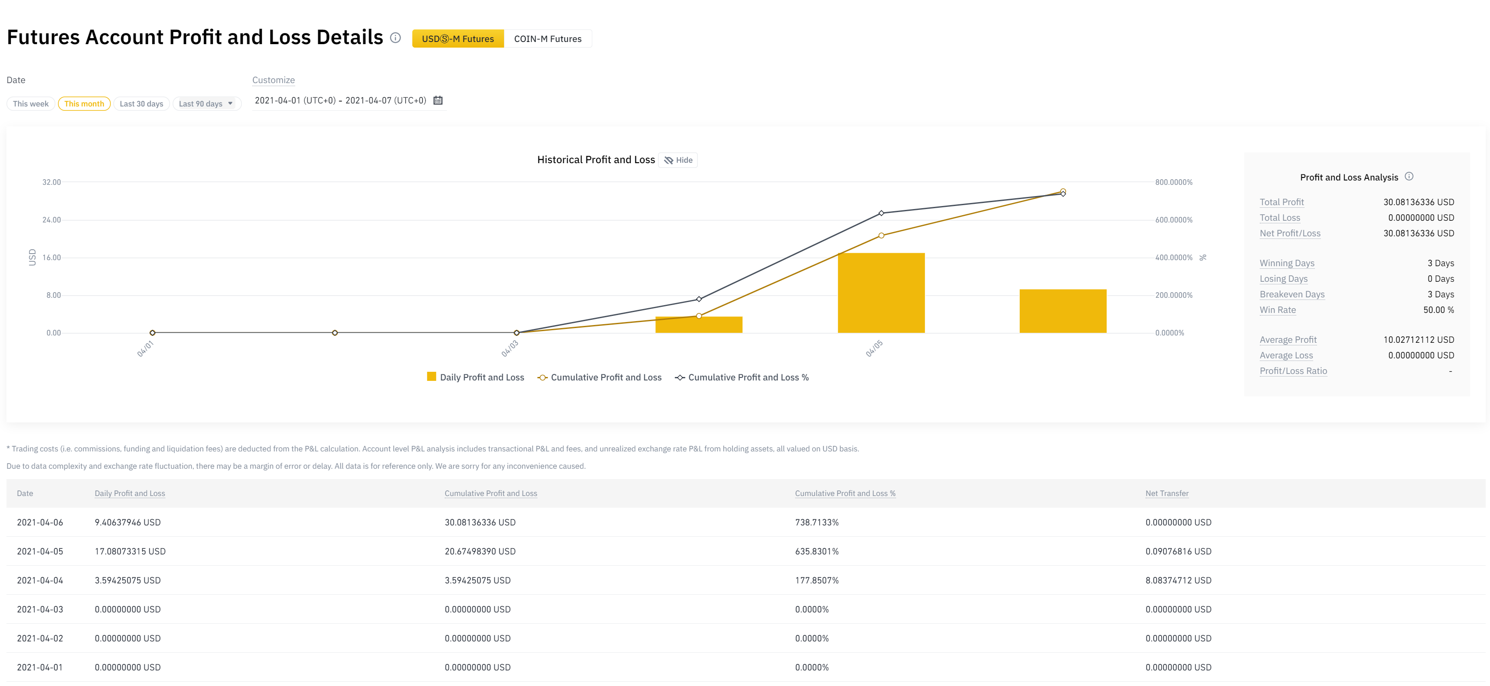The height and width of the screenshot is (686, 1490).
Task: Click the Total Loss label
Action: [1279, 217]
